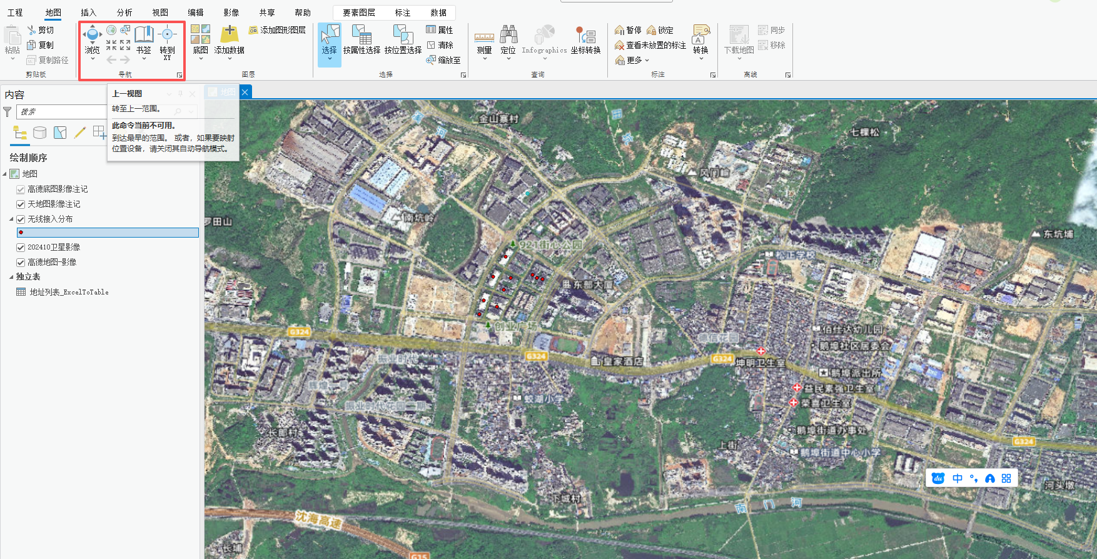The width and height of the screenshot is (1097, 559).
Task: Click the next extent forward arrow
Action: point(125,60)
